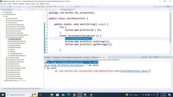This screenshot has height=97, width=173.
Task: Open Microsoft Edge from the taskbar
Action: pos(69,95)
